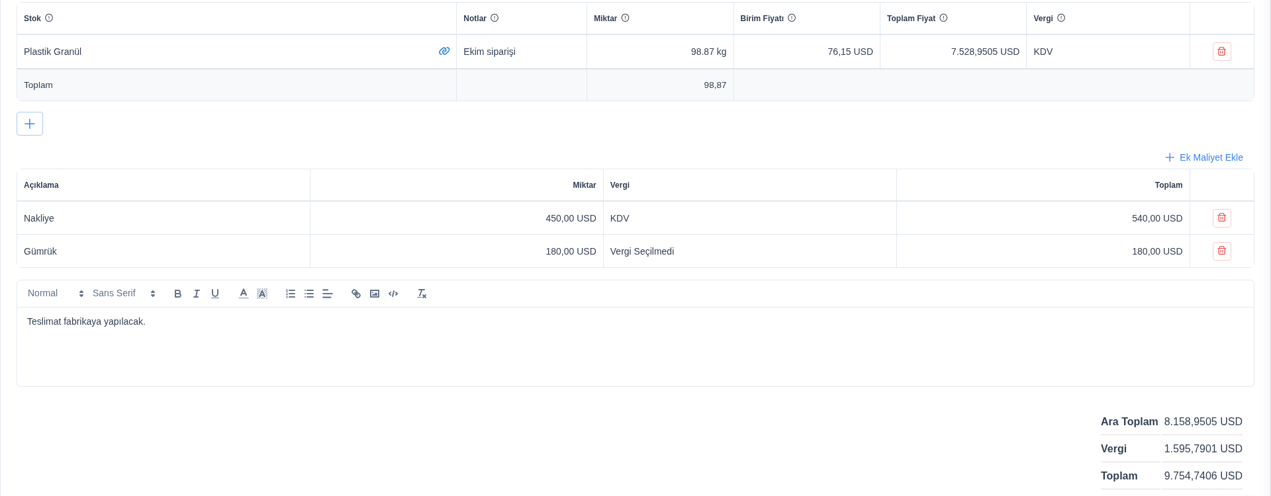The height and width of the screenshot is (496, 1271).
Task: Select the 180,00 USD Gümrük amount cell
Action: point(457,251)
